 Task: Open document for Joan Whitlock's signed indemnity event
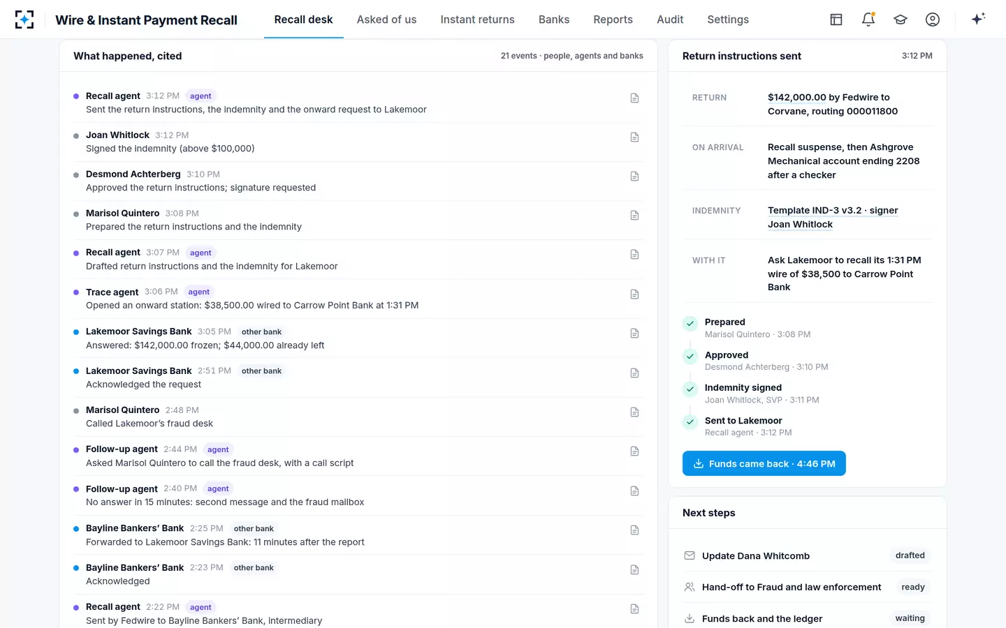pyautogui.click(x=634, y=137)
